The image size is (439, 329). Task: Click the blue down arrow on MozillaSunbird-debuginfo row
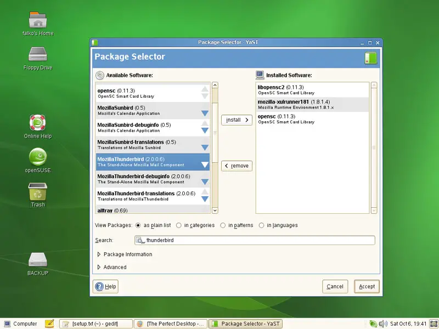(205, 131)
